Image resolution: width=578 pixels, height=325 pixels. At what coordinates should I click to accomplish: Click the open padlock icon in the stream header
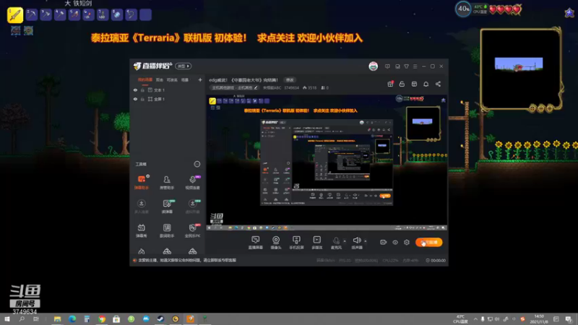pos(402,84)
